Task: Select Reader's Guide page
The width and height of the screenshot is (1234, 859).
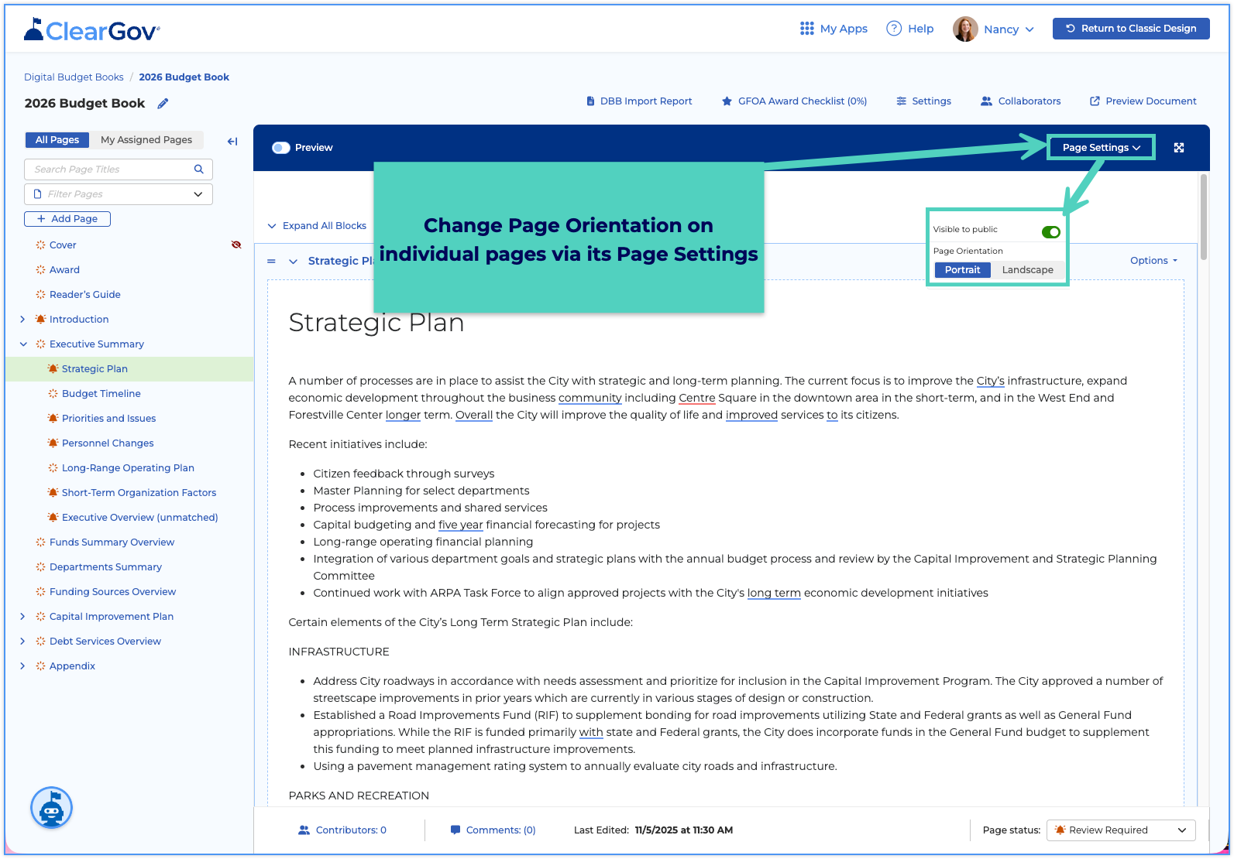Action: [x=84, y=294]
